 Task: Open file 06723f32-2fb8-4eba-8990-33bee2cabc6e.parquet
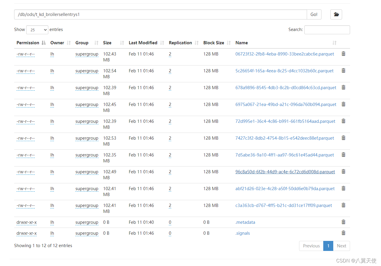click(x=285, y=54)
